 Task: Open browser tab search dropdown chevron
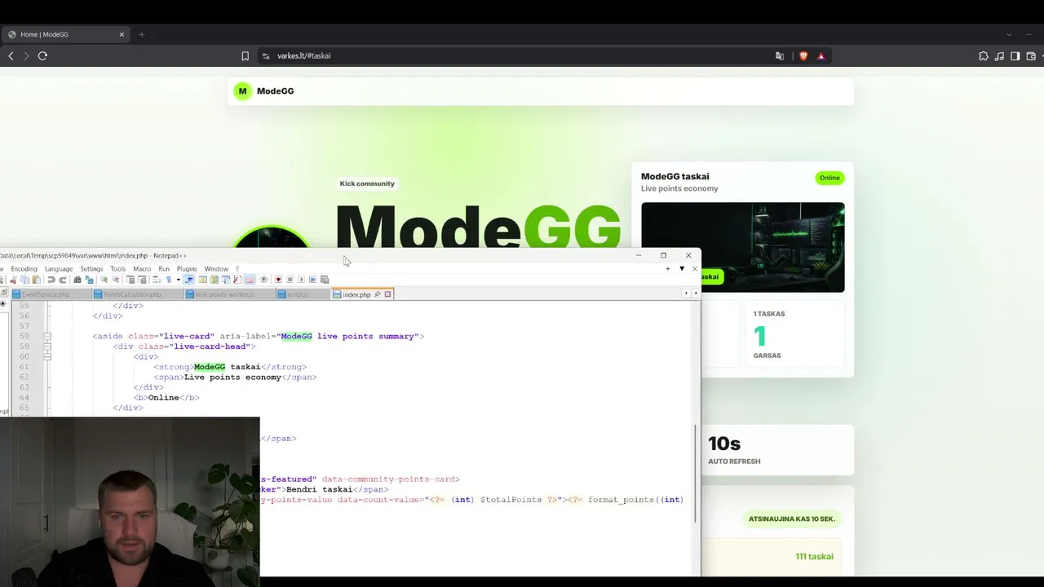pyautogui.click(x=1009, y=34)
